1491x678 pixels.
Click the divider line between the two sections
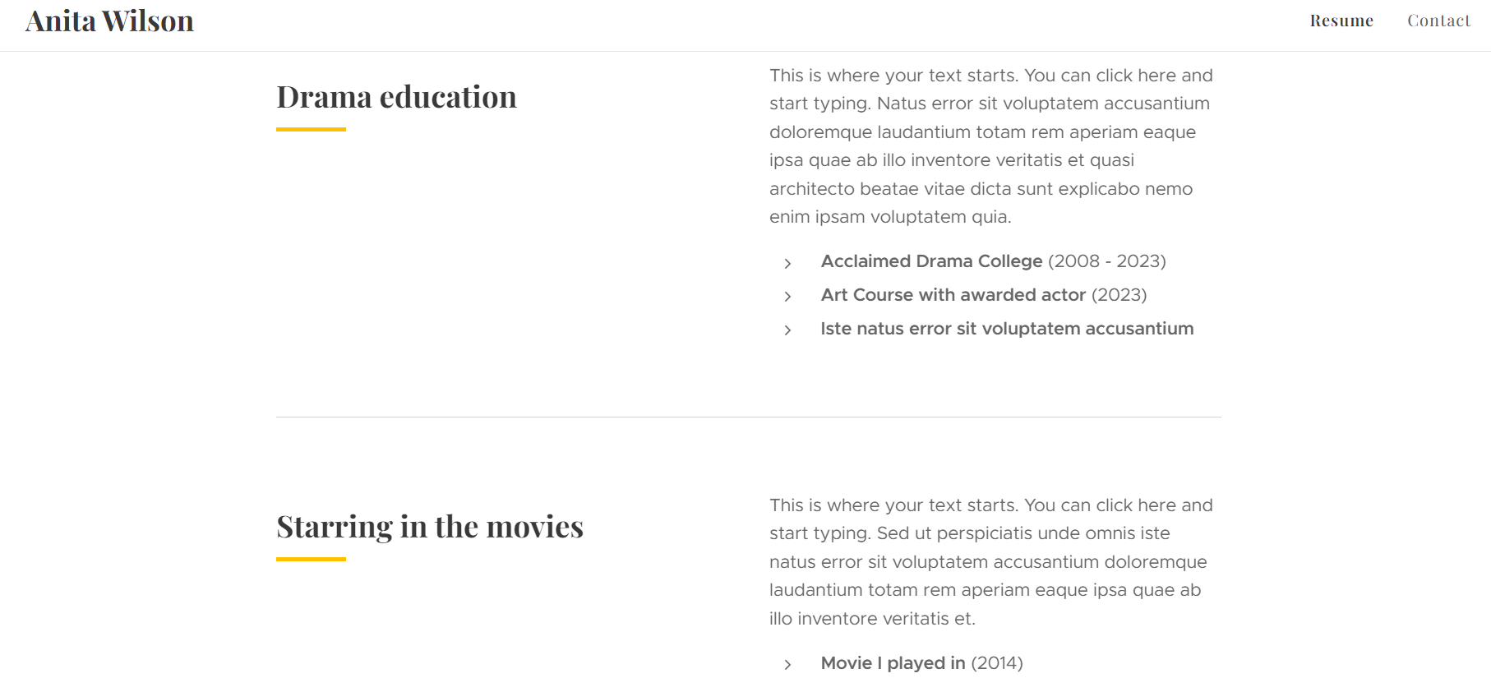click(748, 417)
